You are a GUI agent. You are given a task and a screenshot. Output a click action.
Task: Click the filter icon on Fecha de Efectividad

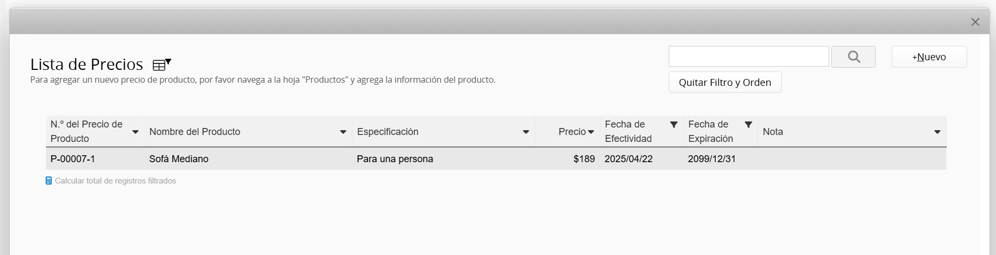click(x=674, y=124)
